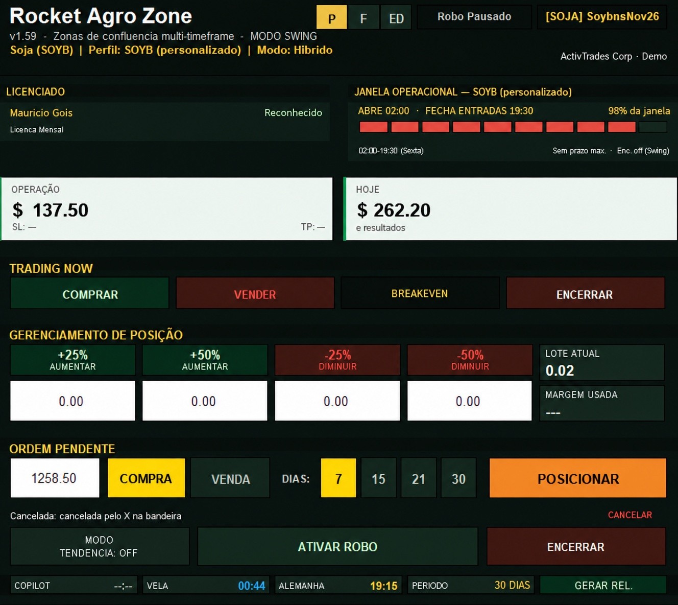Click the value field under +50% AUMENTAR
678x605 pixels.
[205, 401]
